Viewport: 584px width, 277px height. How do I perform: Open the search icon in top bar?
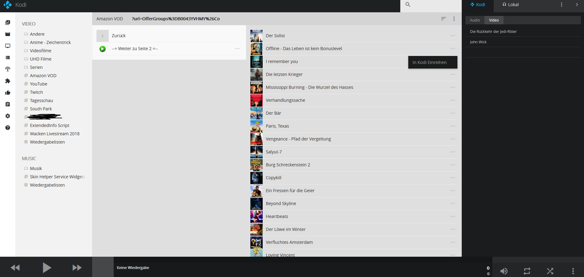[408, 5]
